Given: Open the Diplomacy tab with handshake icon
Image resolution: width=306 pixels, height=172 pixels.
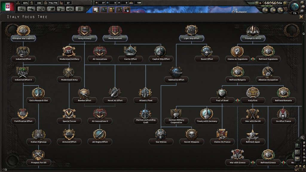Looking at the screenshot, I should pos(31,9).
